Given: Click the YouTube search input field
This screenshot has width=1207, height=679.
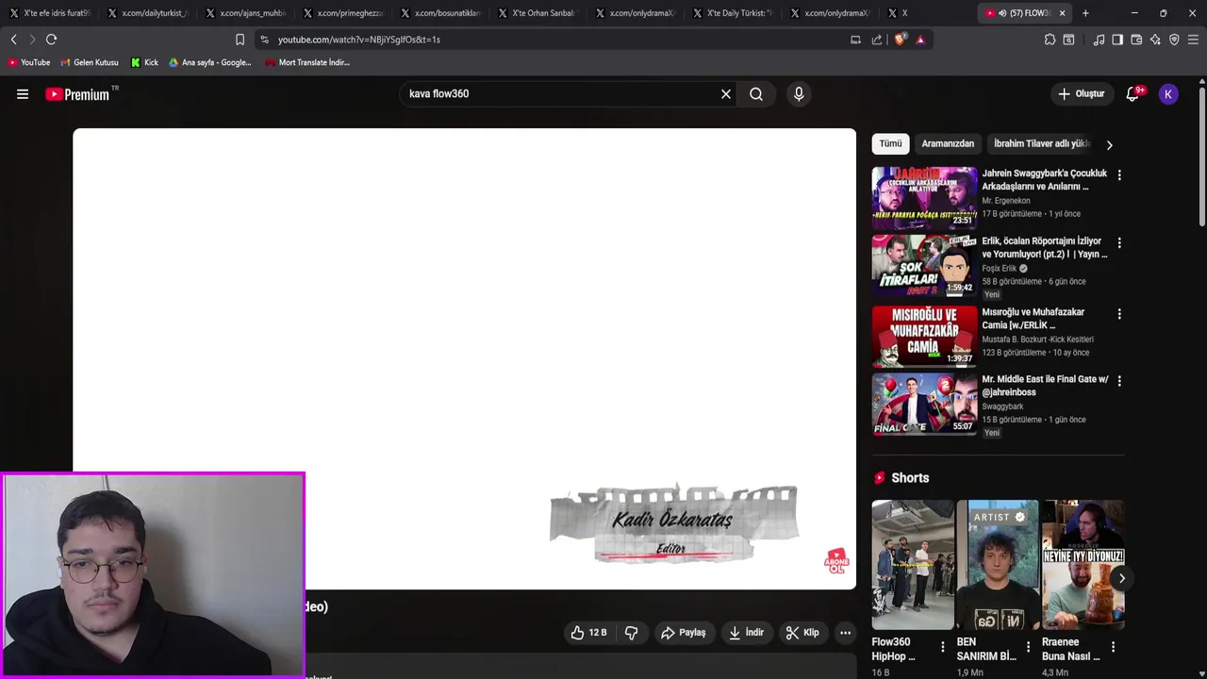Looking at the screenshot, I should coord(558,94).
